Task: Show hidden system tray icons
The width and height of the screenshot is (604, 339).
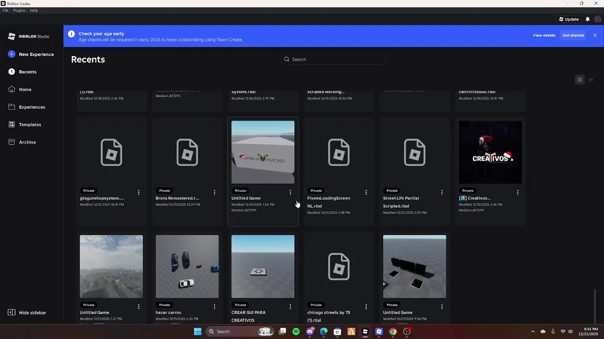Action: click(x=533, y=331)
